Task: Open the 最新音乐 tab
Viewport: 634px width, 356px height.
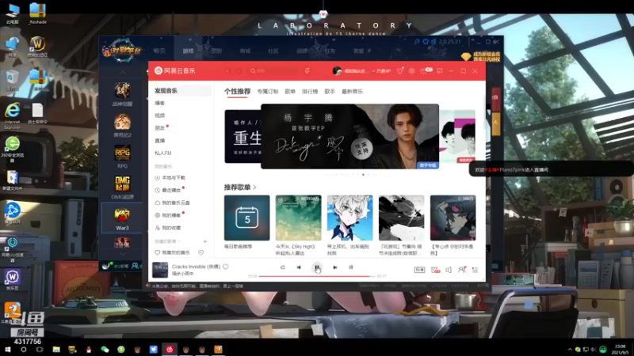Action: [352, 92]
